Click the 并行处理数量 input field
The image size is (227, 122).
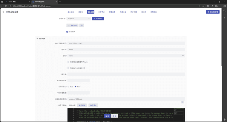[x=79, y=93]
